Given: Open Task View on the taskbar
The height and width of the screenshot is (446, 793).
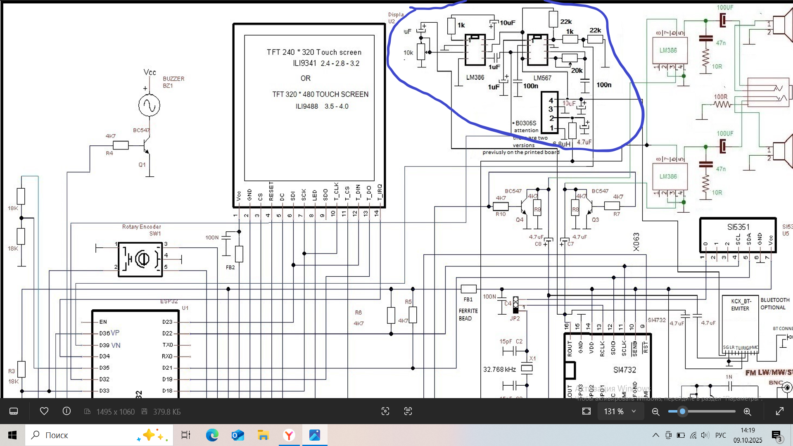Looking at the screenshot, I should click(x=186, y=435).
